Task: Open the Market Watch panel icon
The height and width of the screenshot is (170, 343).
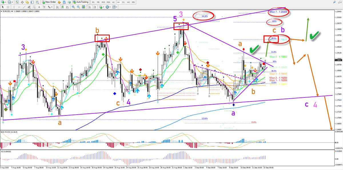Action: [x=17, y=2]
